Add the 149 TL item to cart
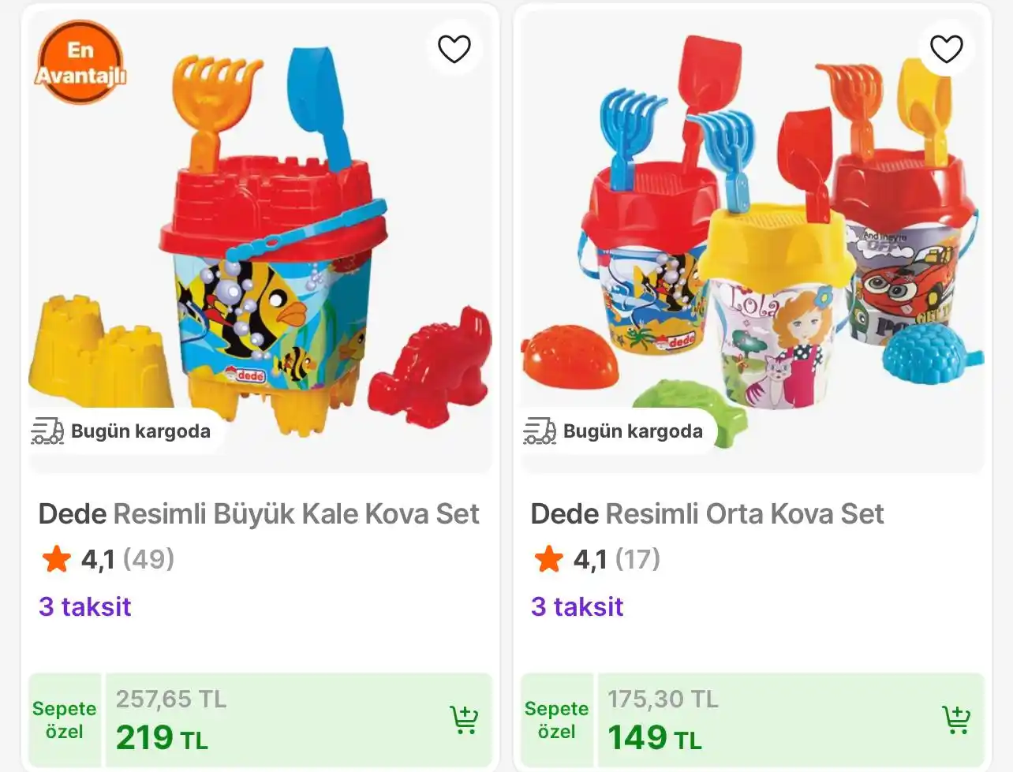 pos(956,719)
